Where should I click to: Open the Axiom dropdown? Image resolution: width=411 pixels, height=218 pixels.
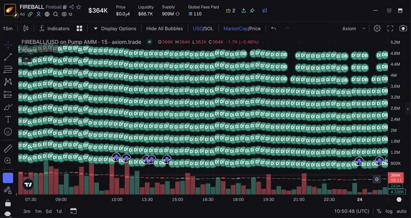pyautogui.click(x=354, y=28)
